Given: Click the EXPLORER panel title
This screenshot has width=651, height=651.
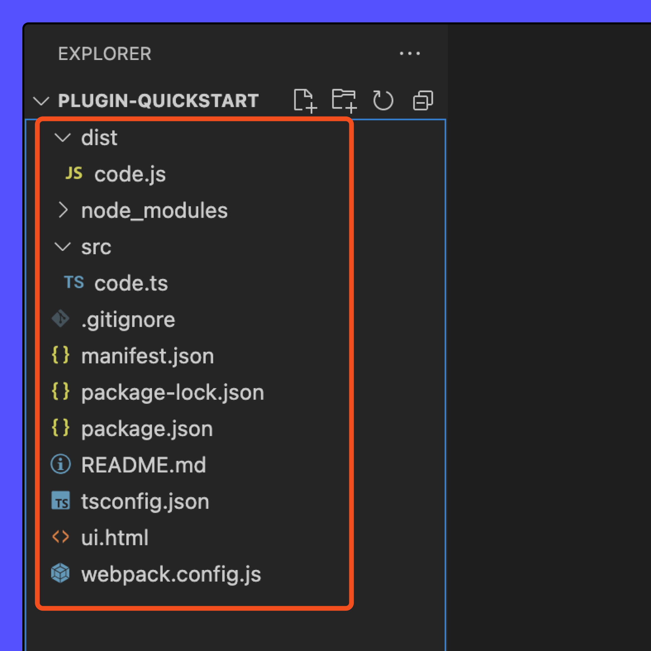Looking at the screenshot, I should coord(104,54).
